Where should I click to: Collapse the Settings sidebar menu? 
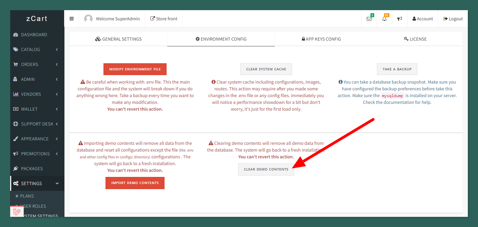pos(36,183)
